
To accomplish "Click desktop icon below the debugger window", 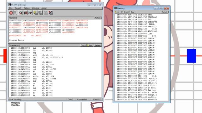I will [15, 104].
